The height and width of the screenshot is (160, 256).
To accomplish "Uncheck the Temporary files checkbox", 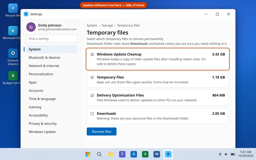I will pyautogui.click(x=92, y=77).
